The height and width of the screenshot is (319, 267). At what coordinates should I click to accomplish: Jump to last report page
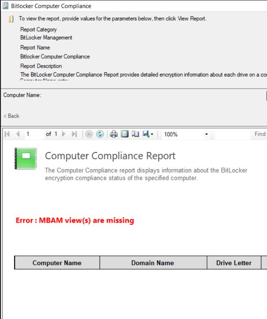click(x=75, y=134)
